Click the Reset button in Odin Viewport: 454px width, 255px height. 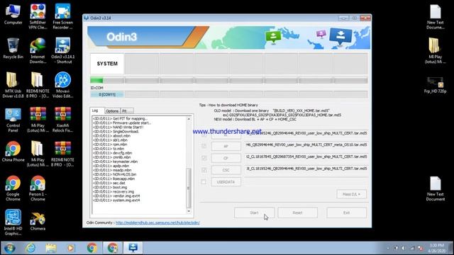[x=297, y=212]
